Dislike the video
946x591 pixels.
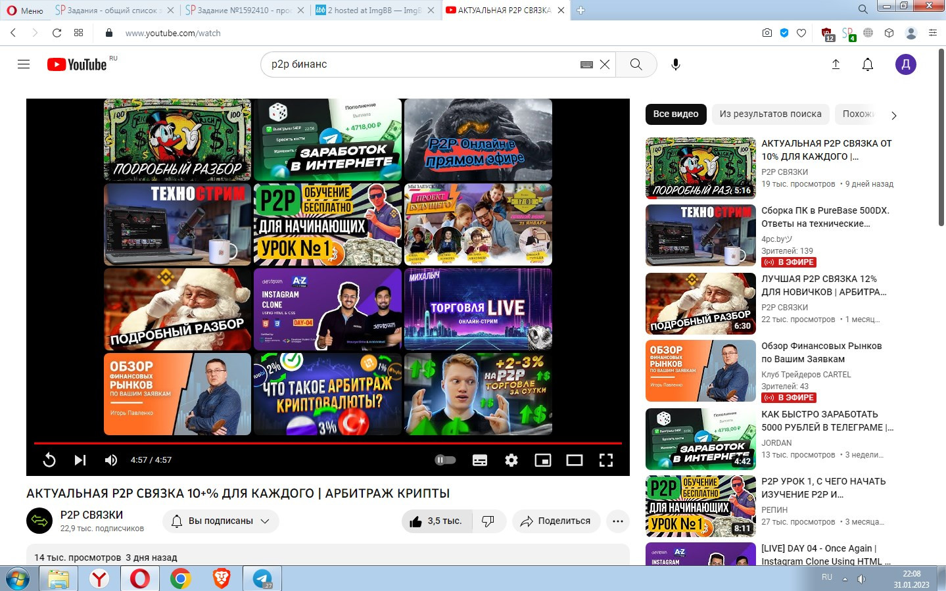[x=488, y=521]
